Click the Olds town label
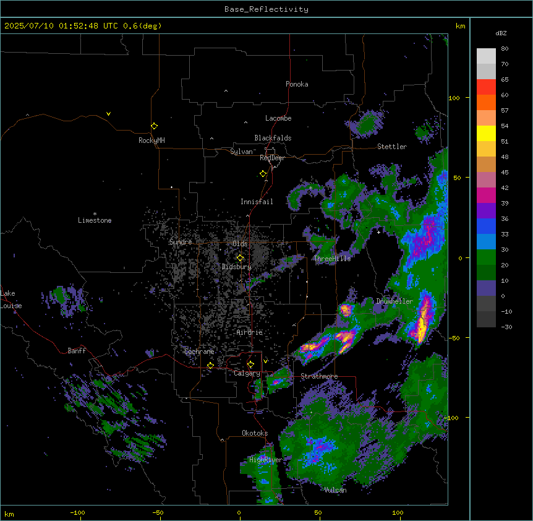533x521 pixels. [240, 244]
